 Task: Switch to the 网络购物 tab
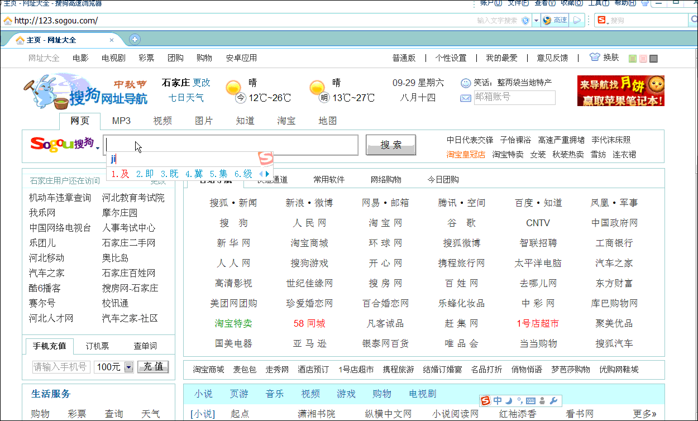(386, 179)
